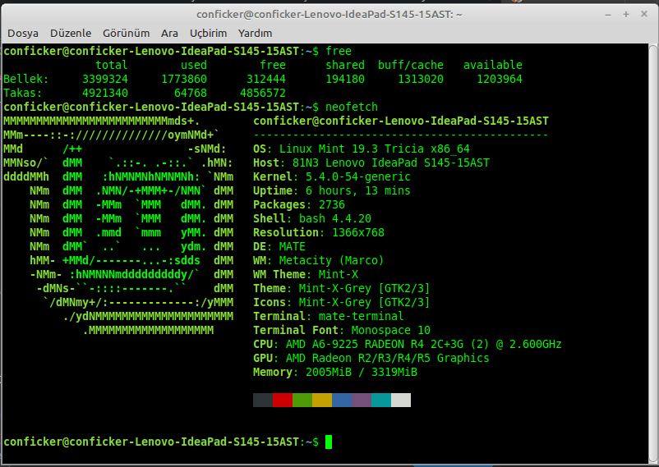Click the DE value MATE

pos(293,246)
